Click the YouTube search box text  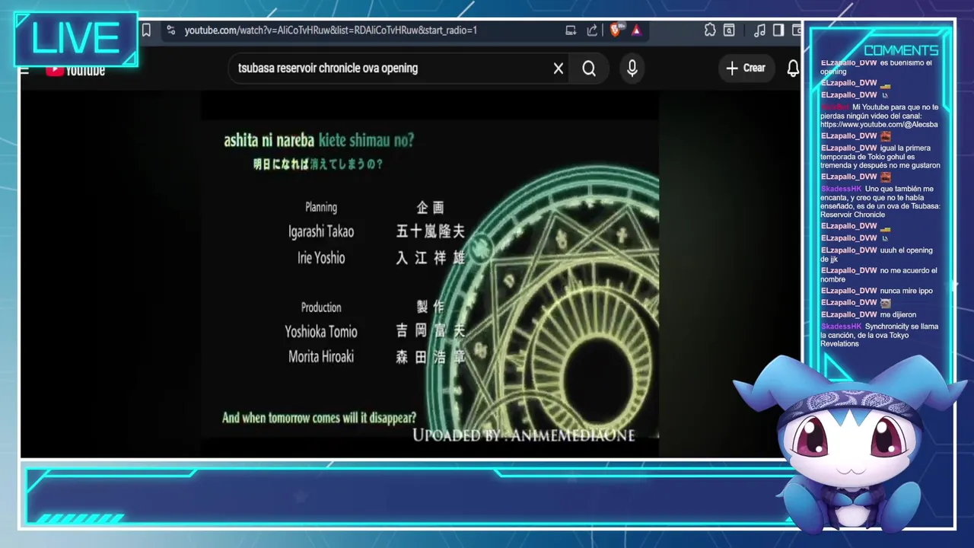[x=328, y=68]
